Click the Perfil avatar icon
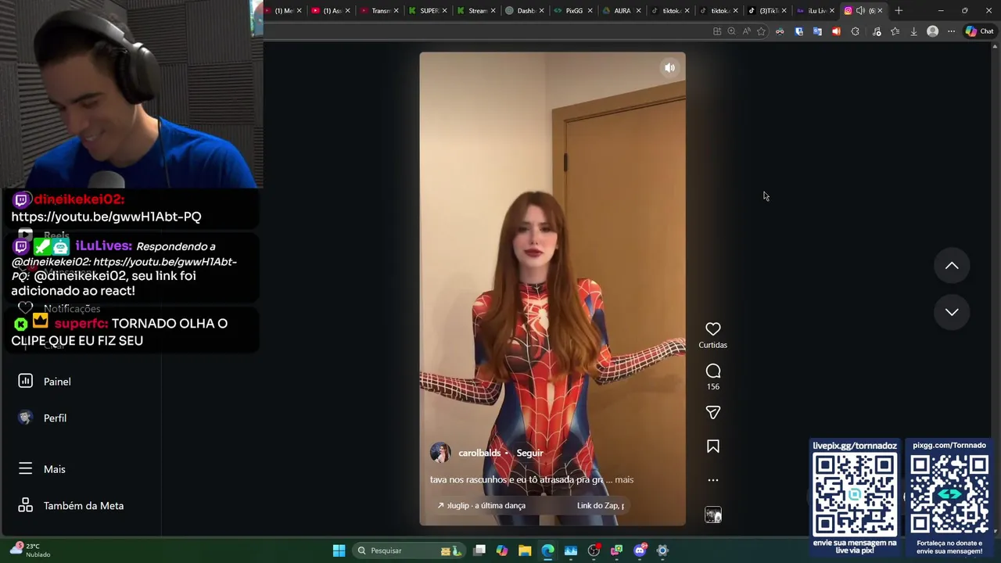1001x563 pixels. [x=25, y=418]
